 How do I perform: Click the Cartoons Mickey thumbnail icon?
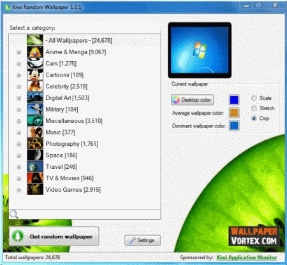click(x=35, y=75)
